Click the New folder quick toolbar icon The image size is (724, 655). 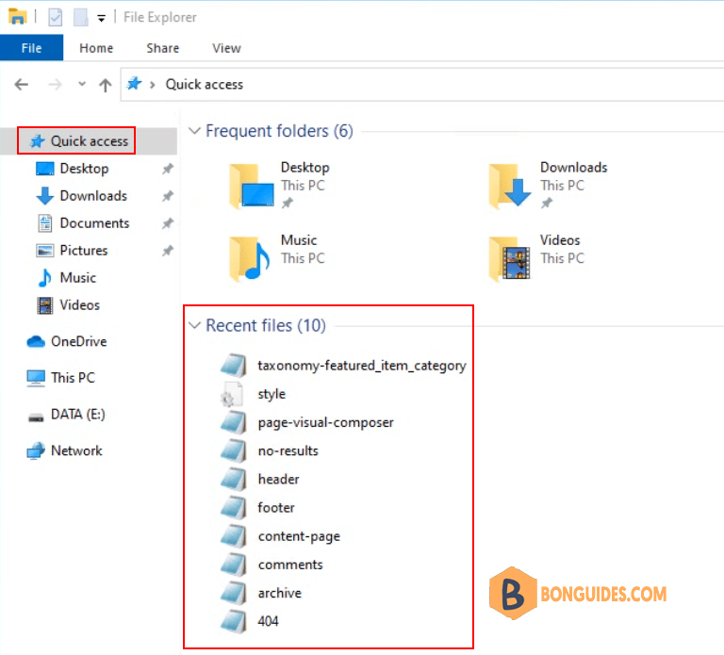tap(81, 18)
